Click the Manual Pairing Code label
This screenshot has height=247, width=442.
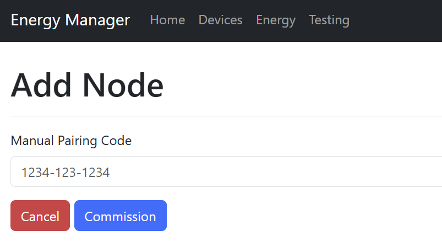[x=71, y=141]
